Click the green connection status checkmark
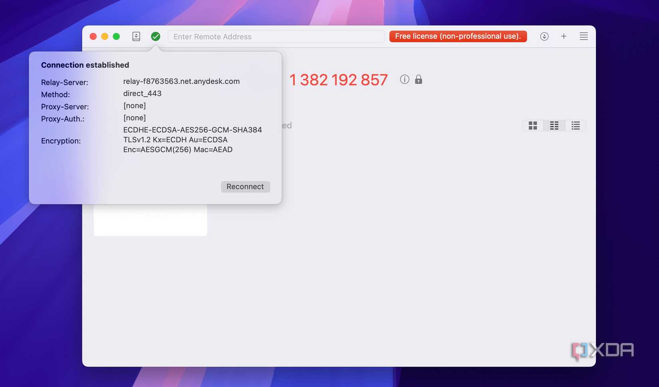This screenshot has height=387, width=659. (x=155, y=36)
